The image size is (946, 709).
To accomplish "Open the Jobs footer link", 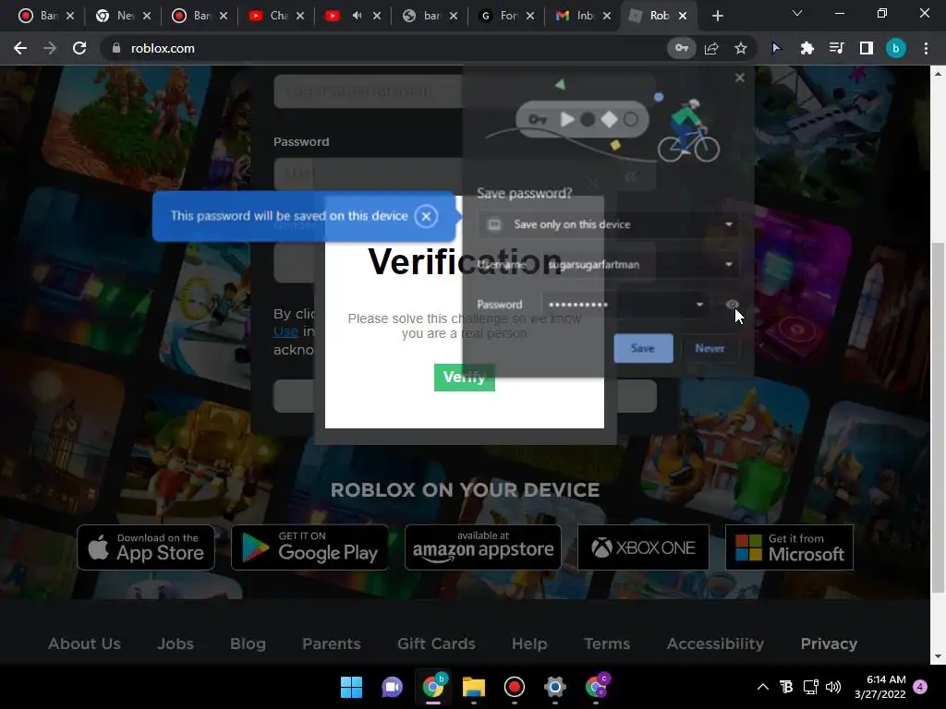I will (x=176, y=643).
